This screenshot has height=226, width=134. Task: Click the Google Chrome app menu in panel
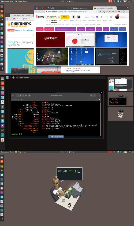pos(21,1)
